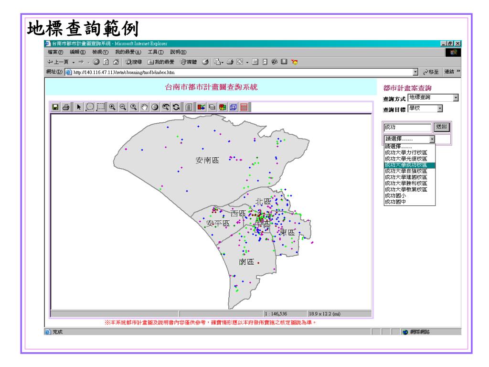
Task: Click the 搜尋 search toolbar button
Action: point(134,62)
